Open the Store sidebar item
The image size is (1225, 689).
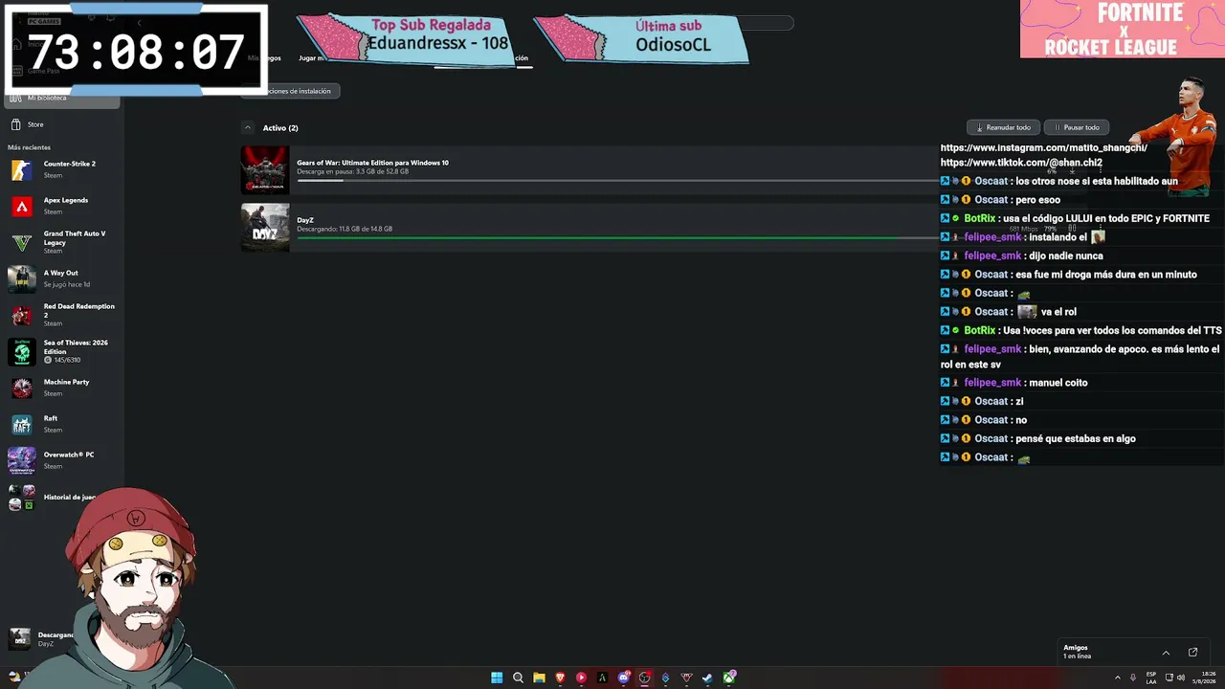point(62,124)
